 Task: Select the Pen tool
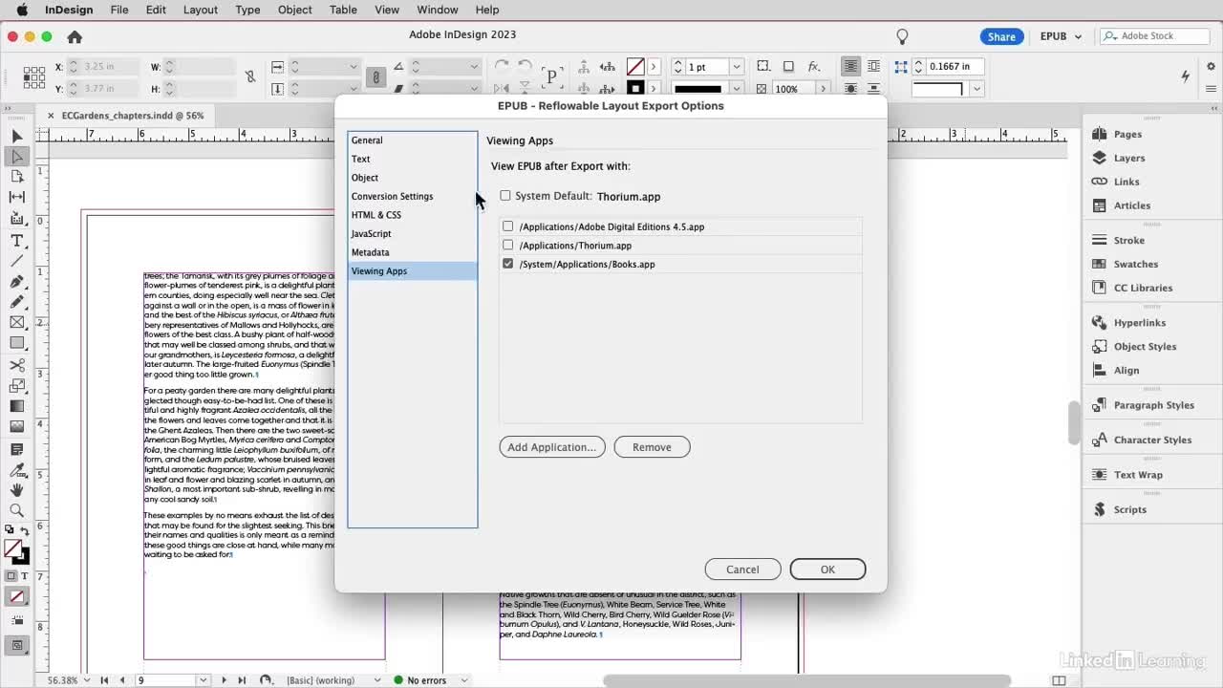pos(16,282)
